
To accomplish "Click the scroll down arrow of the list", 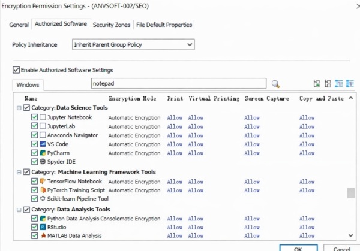I will click(350, 235).
